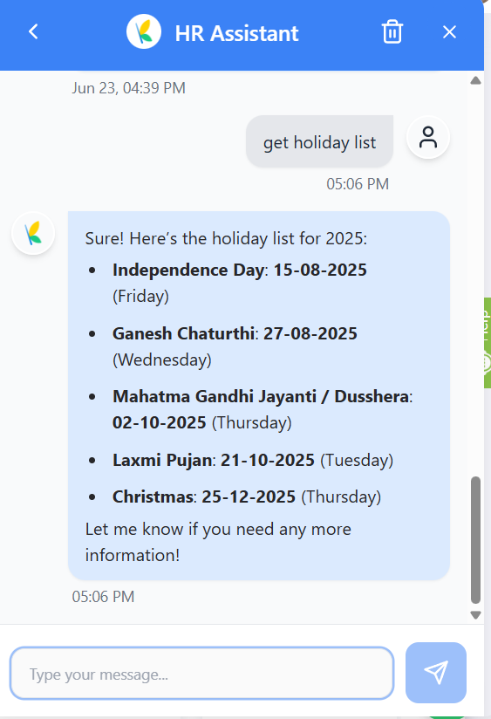Click the bot avatar next to the reply
This screenshot has width=491, height=719.
pos(33,233)
